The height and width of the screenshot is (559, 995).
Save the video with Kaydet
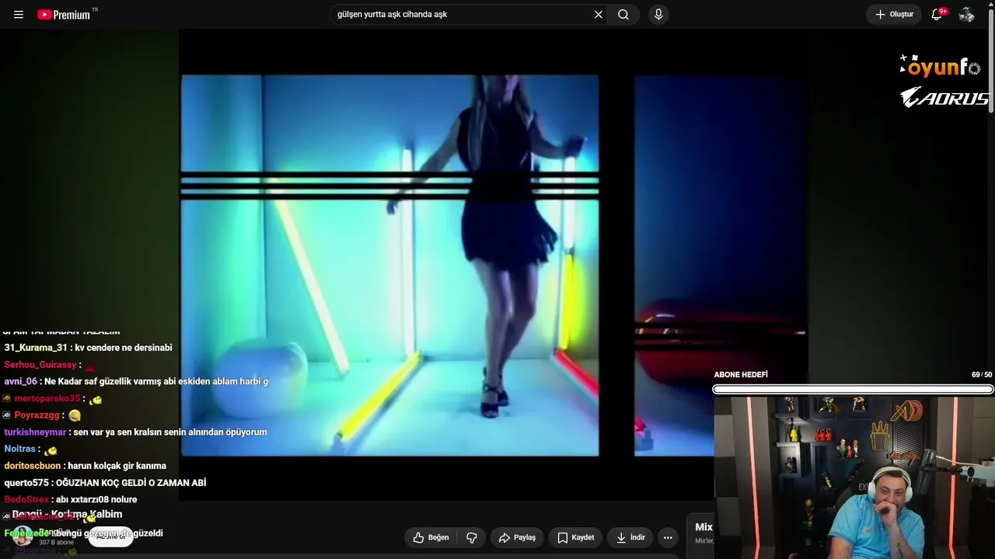[576, 537]
